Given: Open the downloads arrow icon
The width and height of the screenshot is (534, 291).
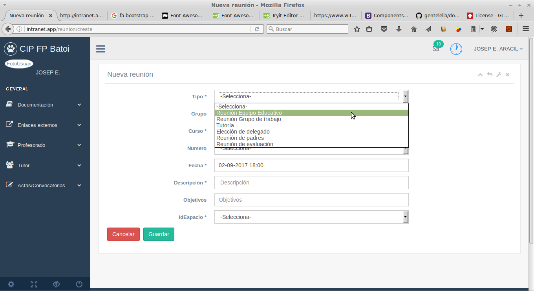Looking at the screenshot, I should (399, 29).
